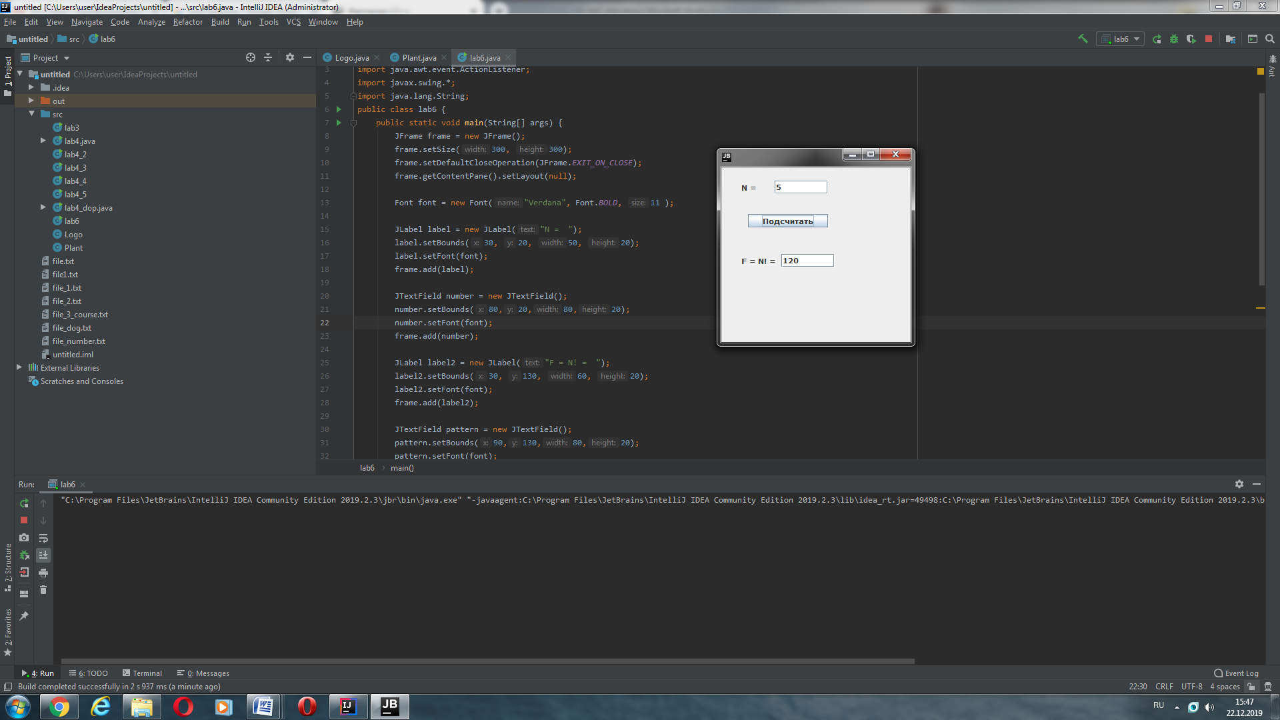
Task: Restore layout in Run panel
Action: click(x=24, y=593)
